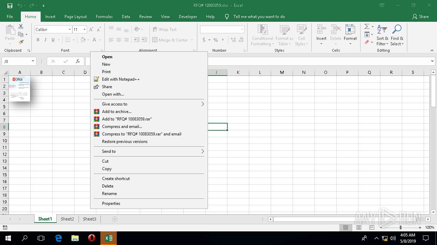Toggle Bold formatting

(38, 40)
